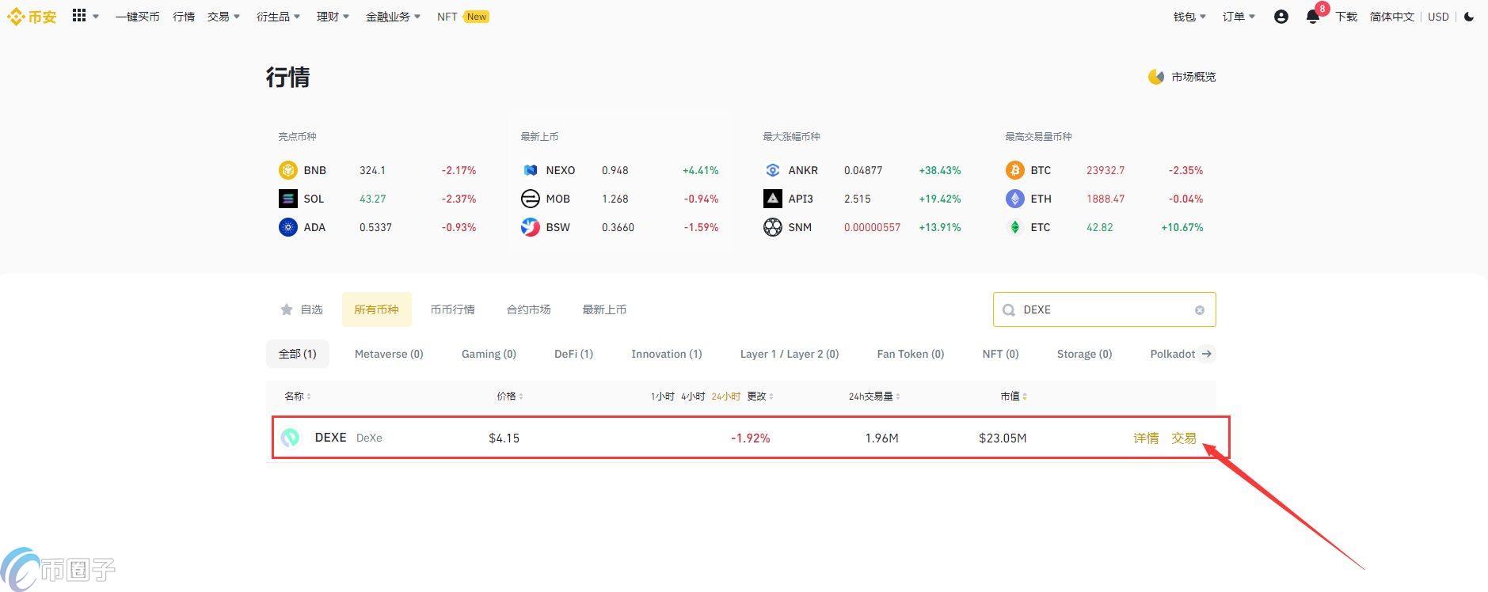Toggle dark mode moon icon

1469,17
